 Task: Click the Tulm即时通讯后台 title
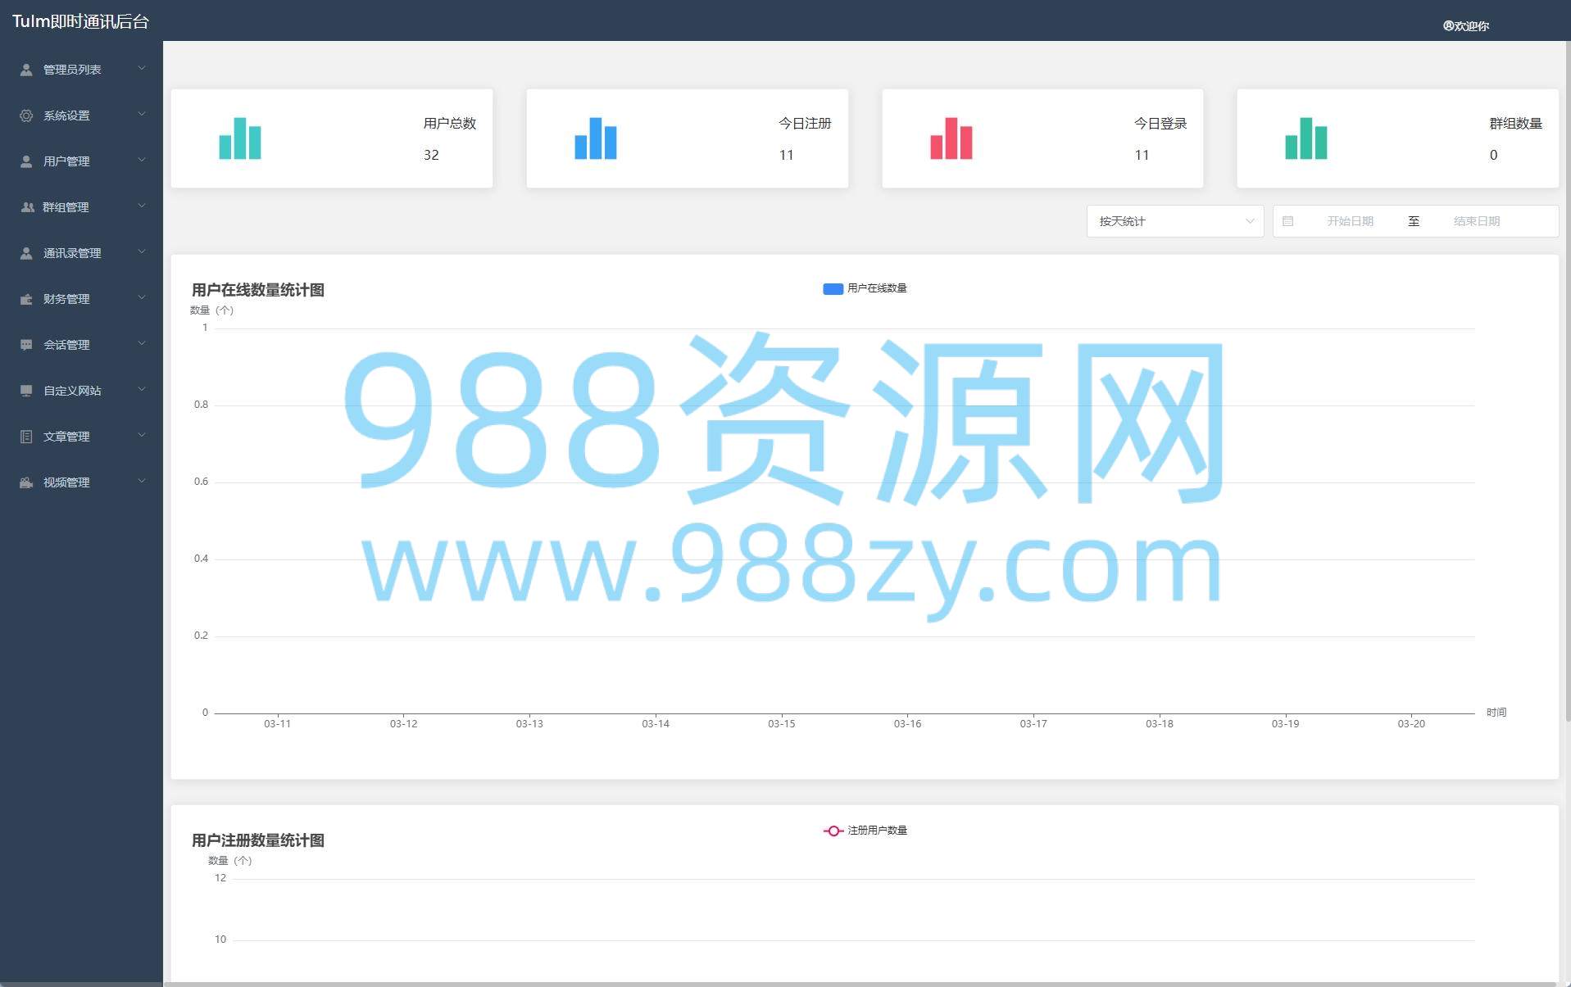pos(80,21)
